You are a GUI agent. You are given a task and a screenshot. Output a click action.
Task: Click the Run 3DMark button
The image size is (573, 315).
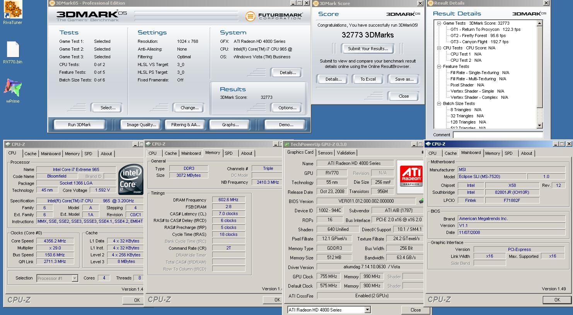80,125
